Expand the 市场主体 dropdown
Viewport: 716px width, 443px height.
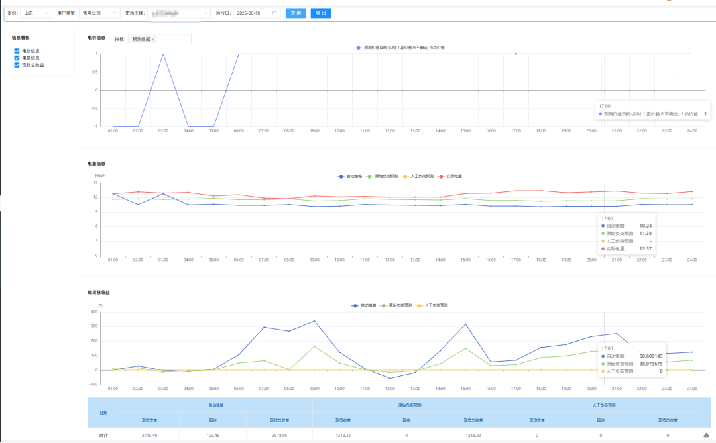(179, 13)
